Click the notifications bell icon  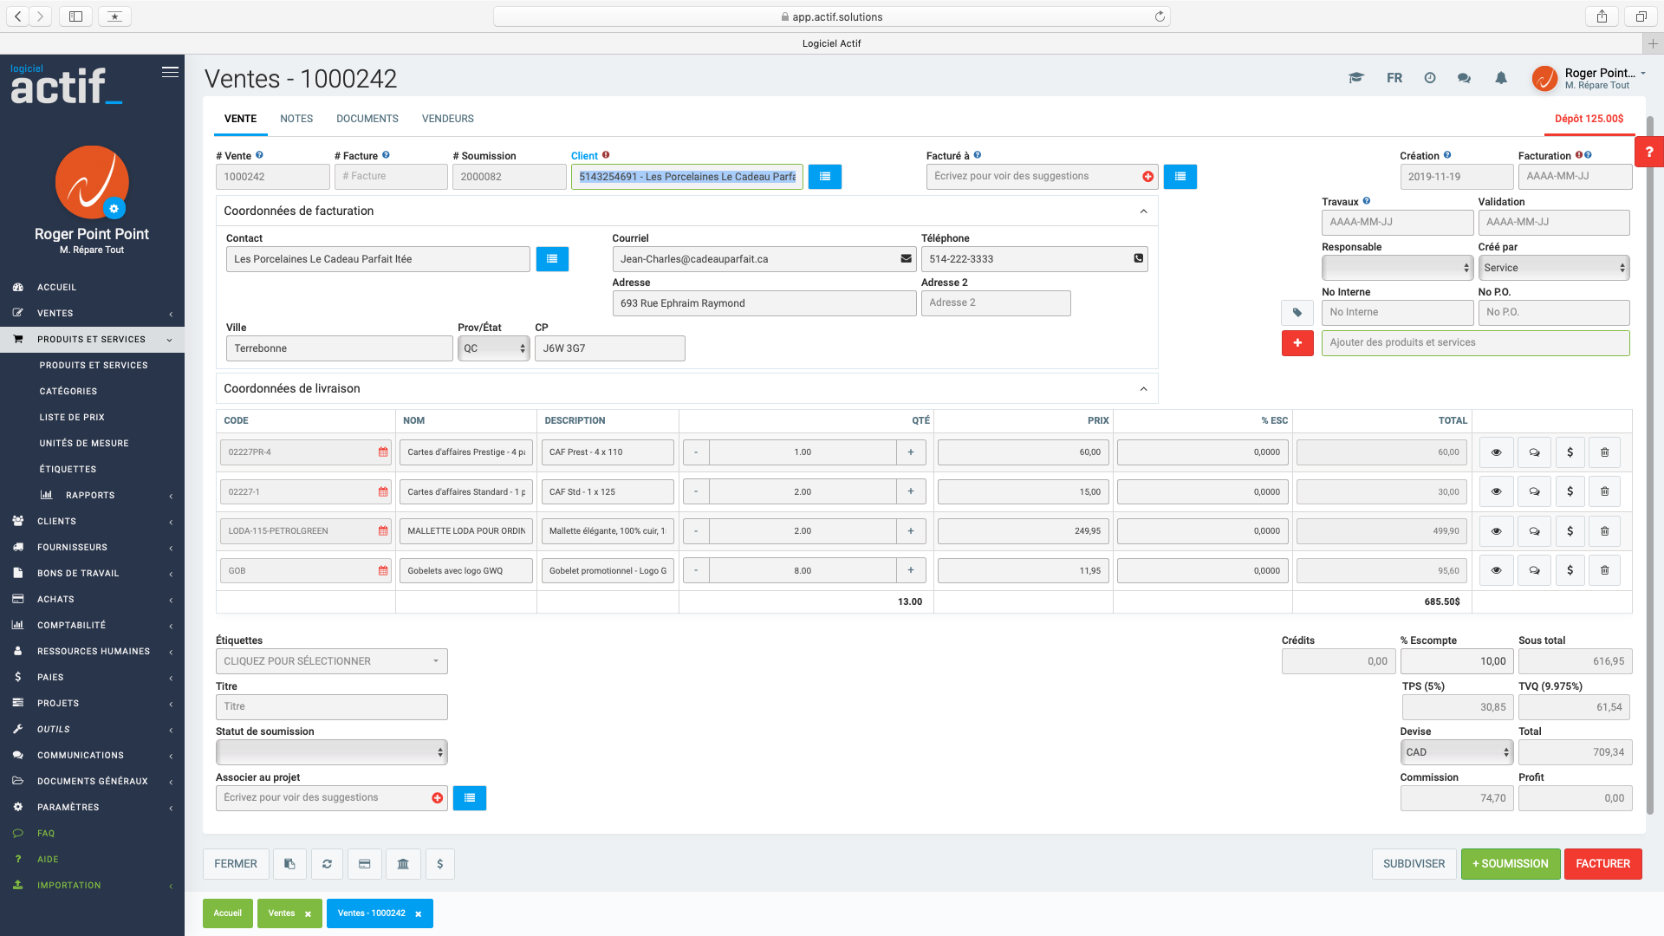[x=1501, y=78]
